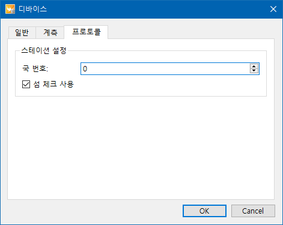The width and height of the screenshot is (283, 225).
Task: Confirm settings with the OK button
Action: [x=204, y=211]
